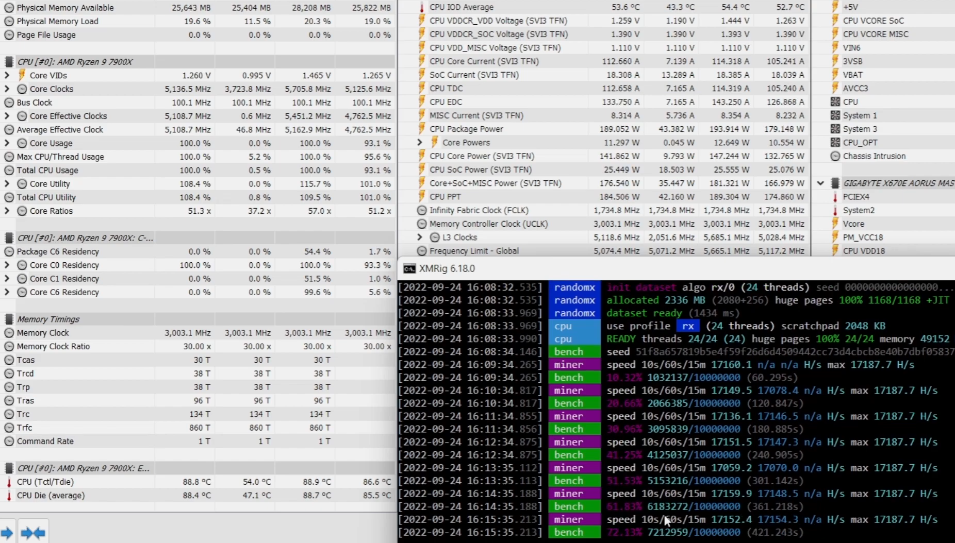Viewport: 955px width, 543px height.
Task: Click the lightning icon beside CPU EDC
Action: coord(422,102)
